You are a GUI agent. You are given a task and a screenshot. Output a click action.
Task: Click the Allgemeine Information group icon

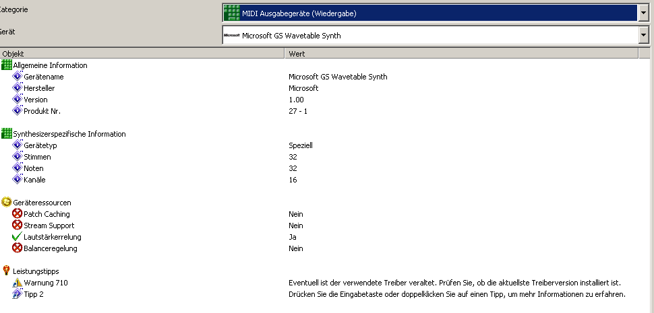point(7,65)
